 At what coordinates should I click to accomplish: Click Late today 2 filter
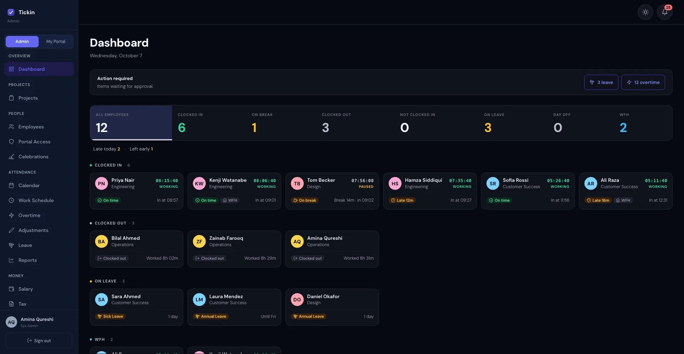point(107,149)
